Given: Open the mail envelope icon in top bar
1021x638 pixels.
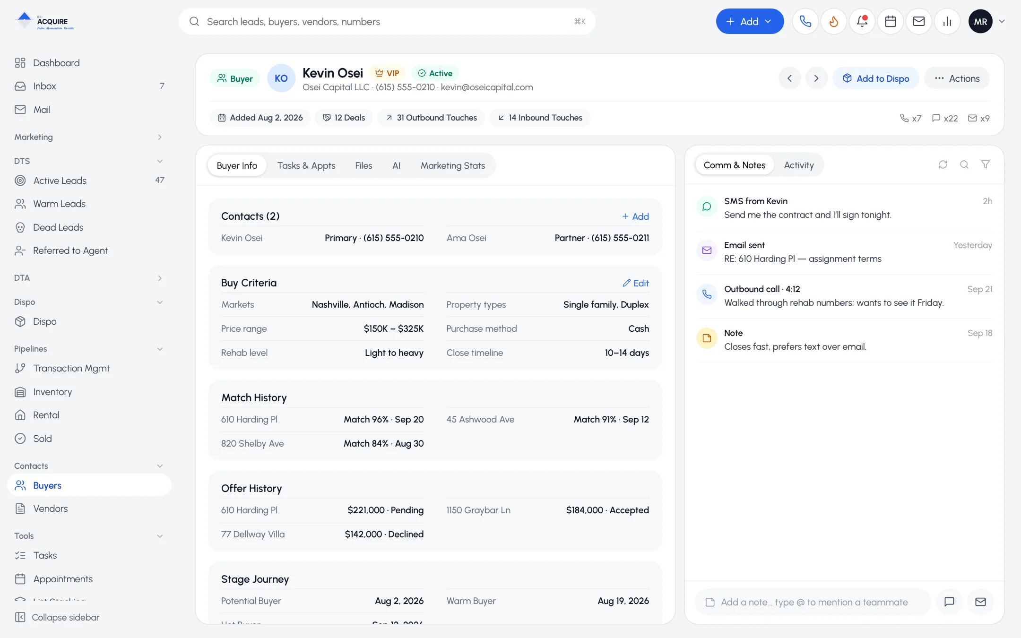Looking at the screenshot, I should pos(919,21).
